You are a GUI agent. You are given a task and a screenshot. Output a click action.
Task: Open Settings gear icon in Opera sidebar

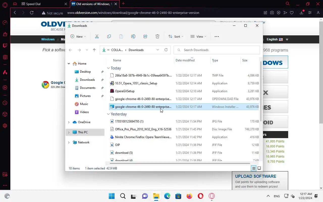click(5, 125)
